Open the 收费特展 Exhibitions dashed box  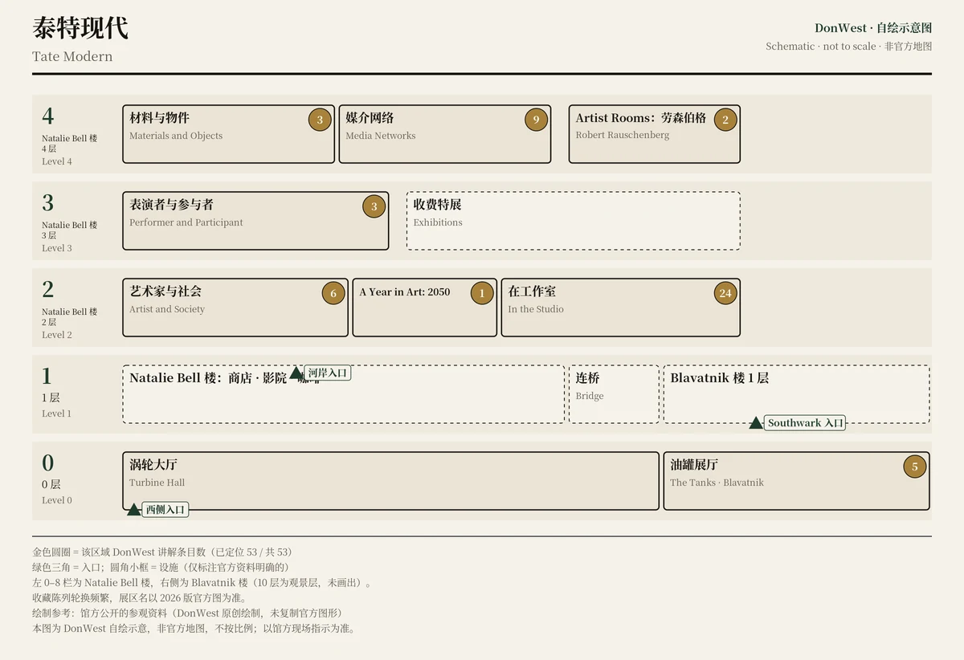[573, 221]
